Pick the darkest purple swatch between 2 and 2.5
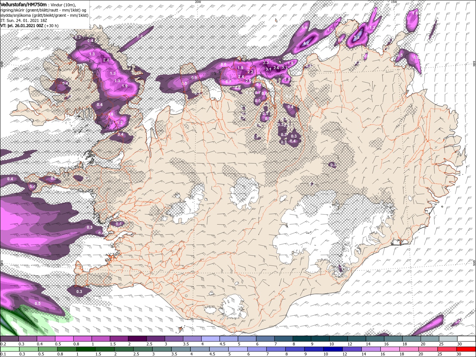Screen dimensions: 476x357 point(137,339)
